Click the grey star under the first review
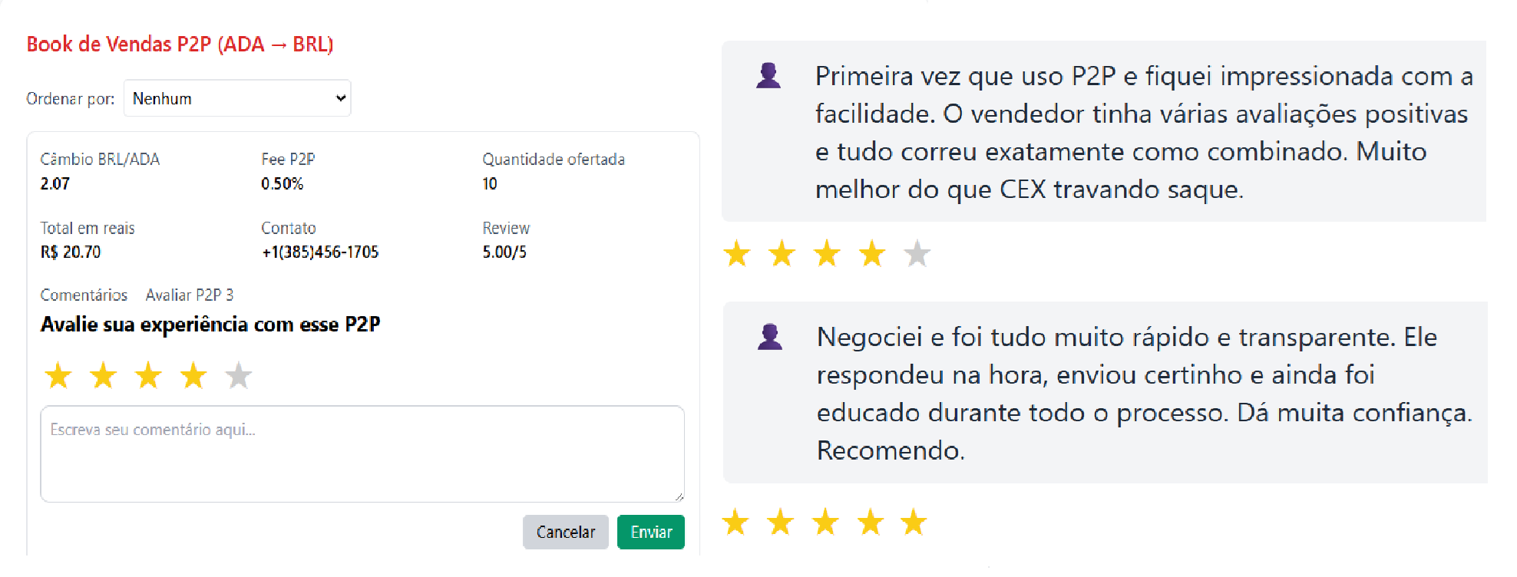 (x=917, y=253)
